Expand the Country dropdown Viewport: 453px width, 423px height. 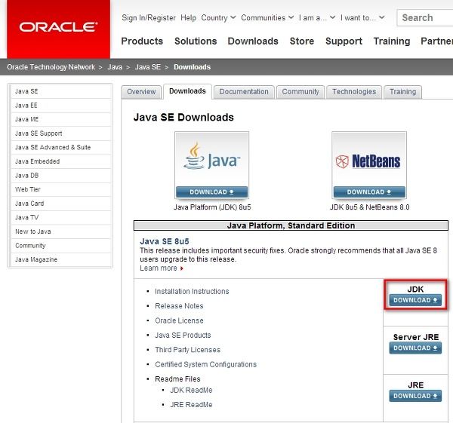pos(218,17)
